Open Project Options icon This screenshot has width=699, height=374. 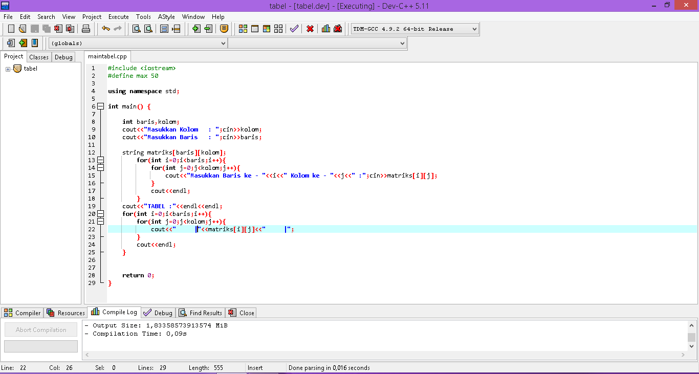tap(224, 29)
